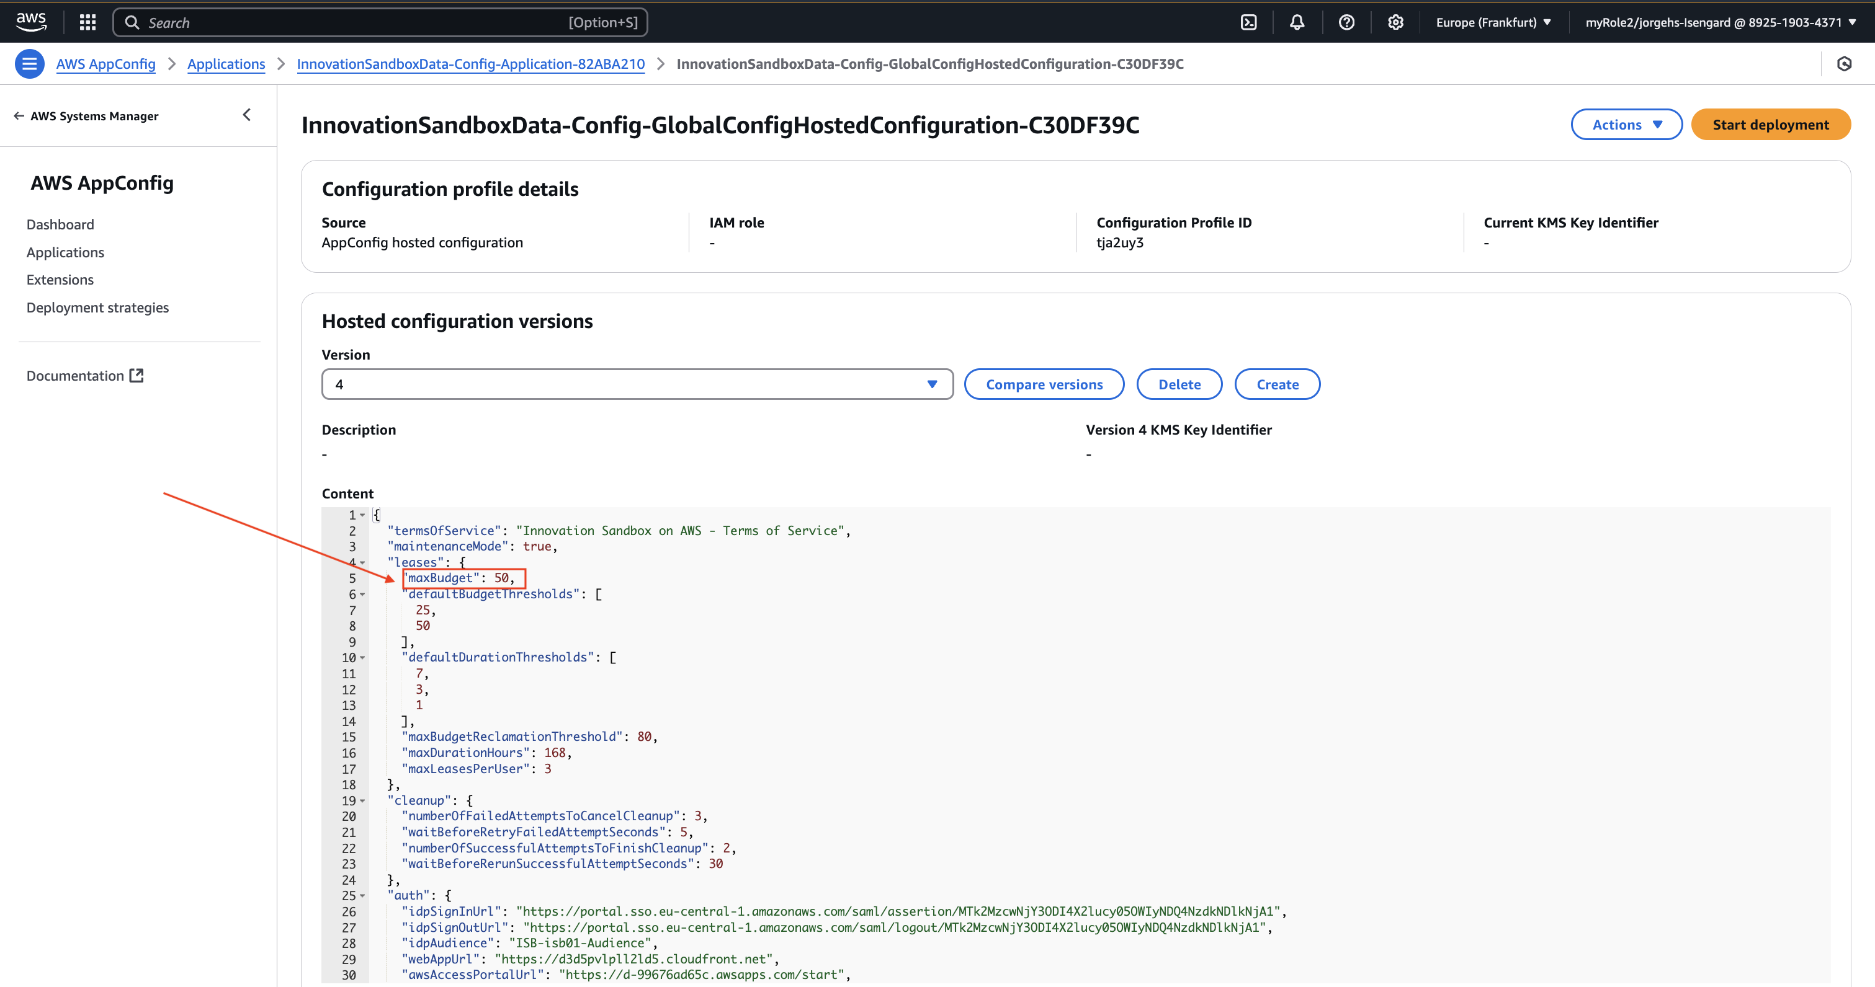The image size is (1875, 987).
Task: Collapse the "cleanup" fold arrow on line 19
Action: 362,801
